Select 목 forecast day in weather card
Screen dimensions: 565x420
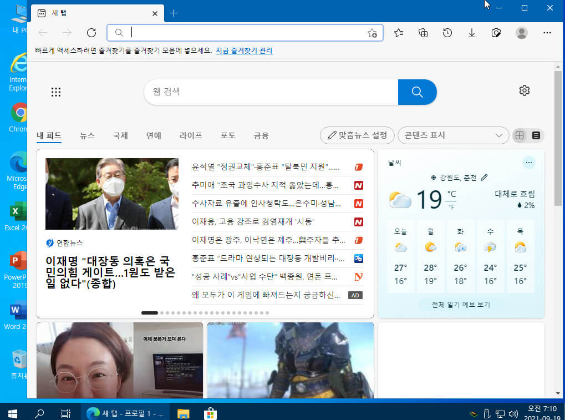pos(520,256)
